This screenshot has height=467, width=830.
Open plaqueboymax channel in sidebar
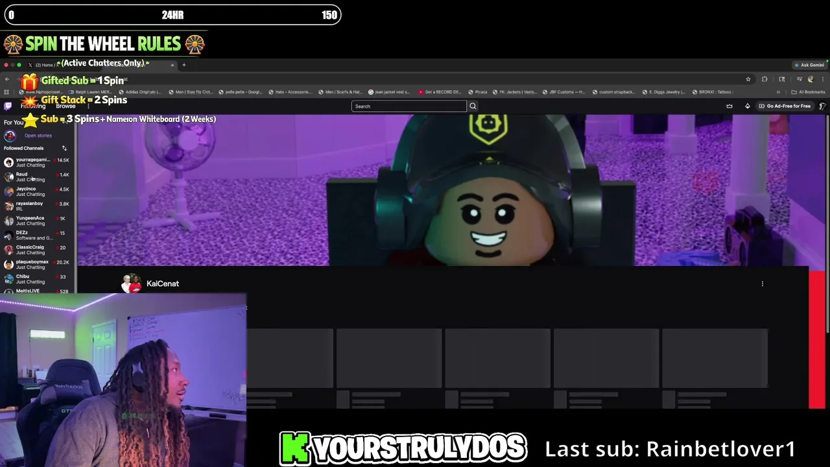(x=38, y=264)
